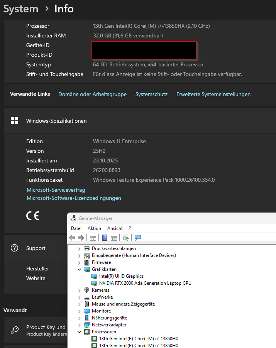Select NVIDIA RTX 2000 Ada Generation Laptop GPU
This screenshot has height=348, width=276.
(145, 283)
